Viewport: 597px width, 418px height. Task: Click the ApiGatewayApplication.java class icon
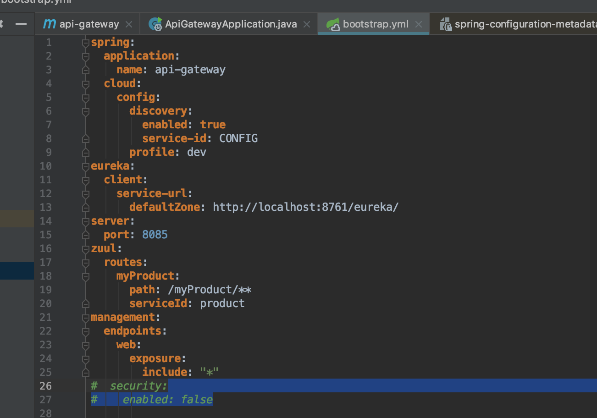tap(156, 24)
